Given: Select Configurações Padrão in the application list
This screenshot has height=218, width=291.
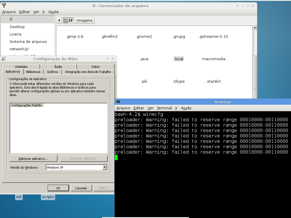Looking at the screenshot, I should [x=26, y=105].
